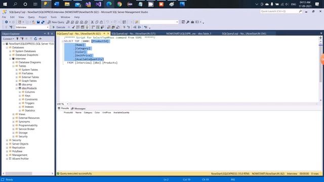Click the Copy icon in the toolbar
Screen dimensions: 324x182
97,22
